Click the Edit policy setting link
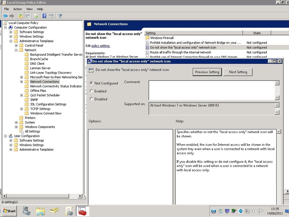Screen dimensions: 289x217 pos(101,46)
